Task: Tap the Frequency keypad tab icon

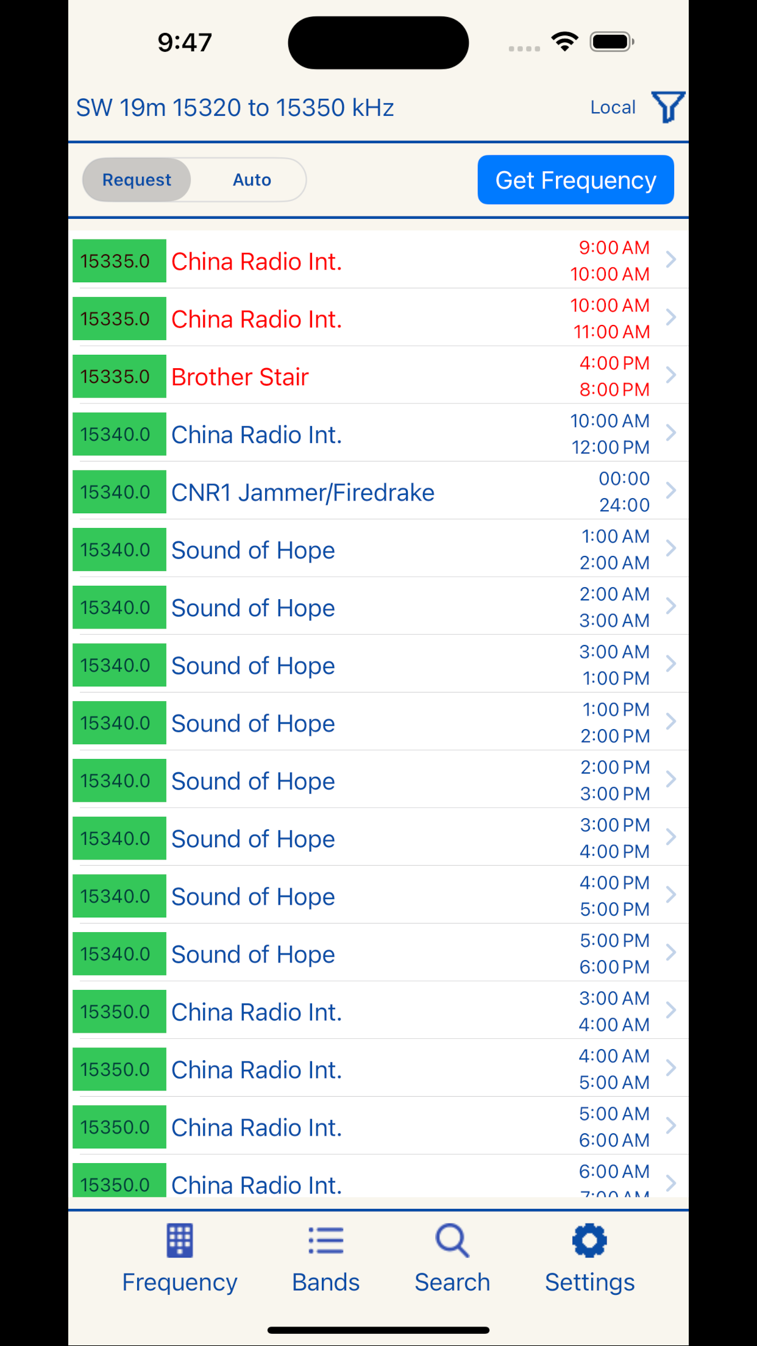Action: click(x=180, y=1241)
